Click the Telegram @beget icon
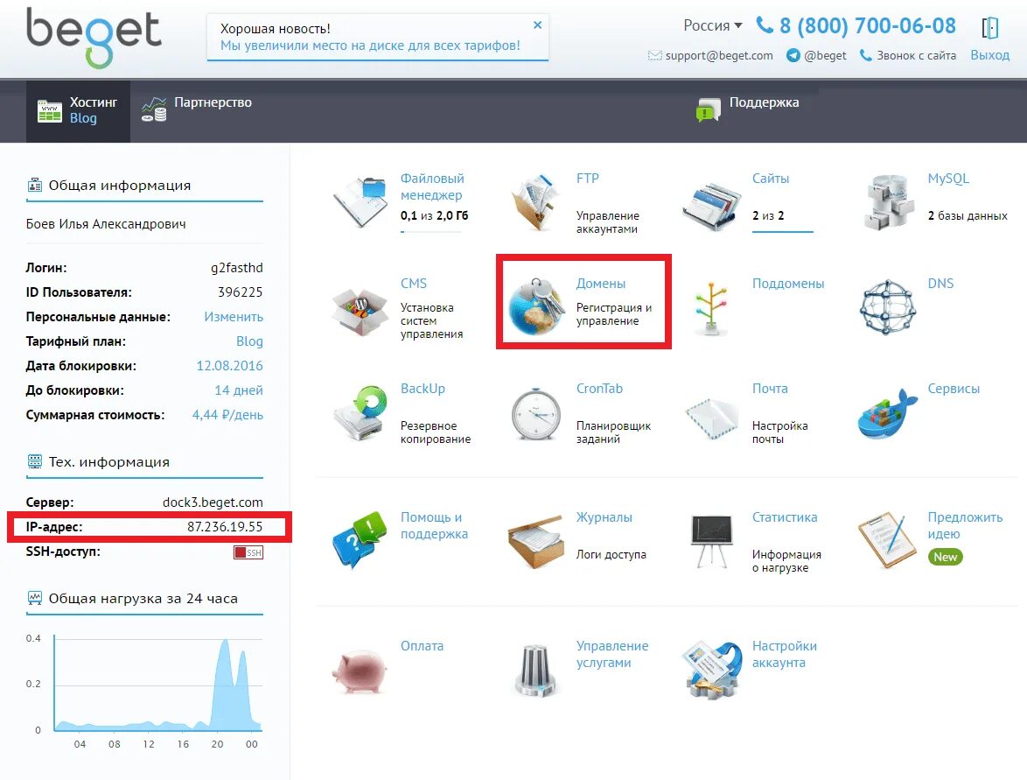Image resolution: width=1027 pixels, height=780 pixels. coord(793,56)
